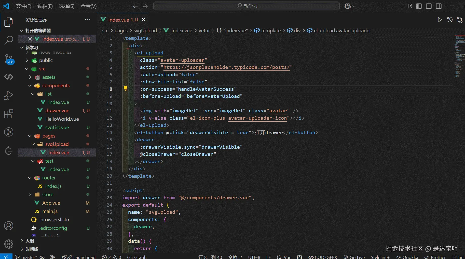Click the lightbulb code action icon
The image size is (465, 259).
coord(125,88)
